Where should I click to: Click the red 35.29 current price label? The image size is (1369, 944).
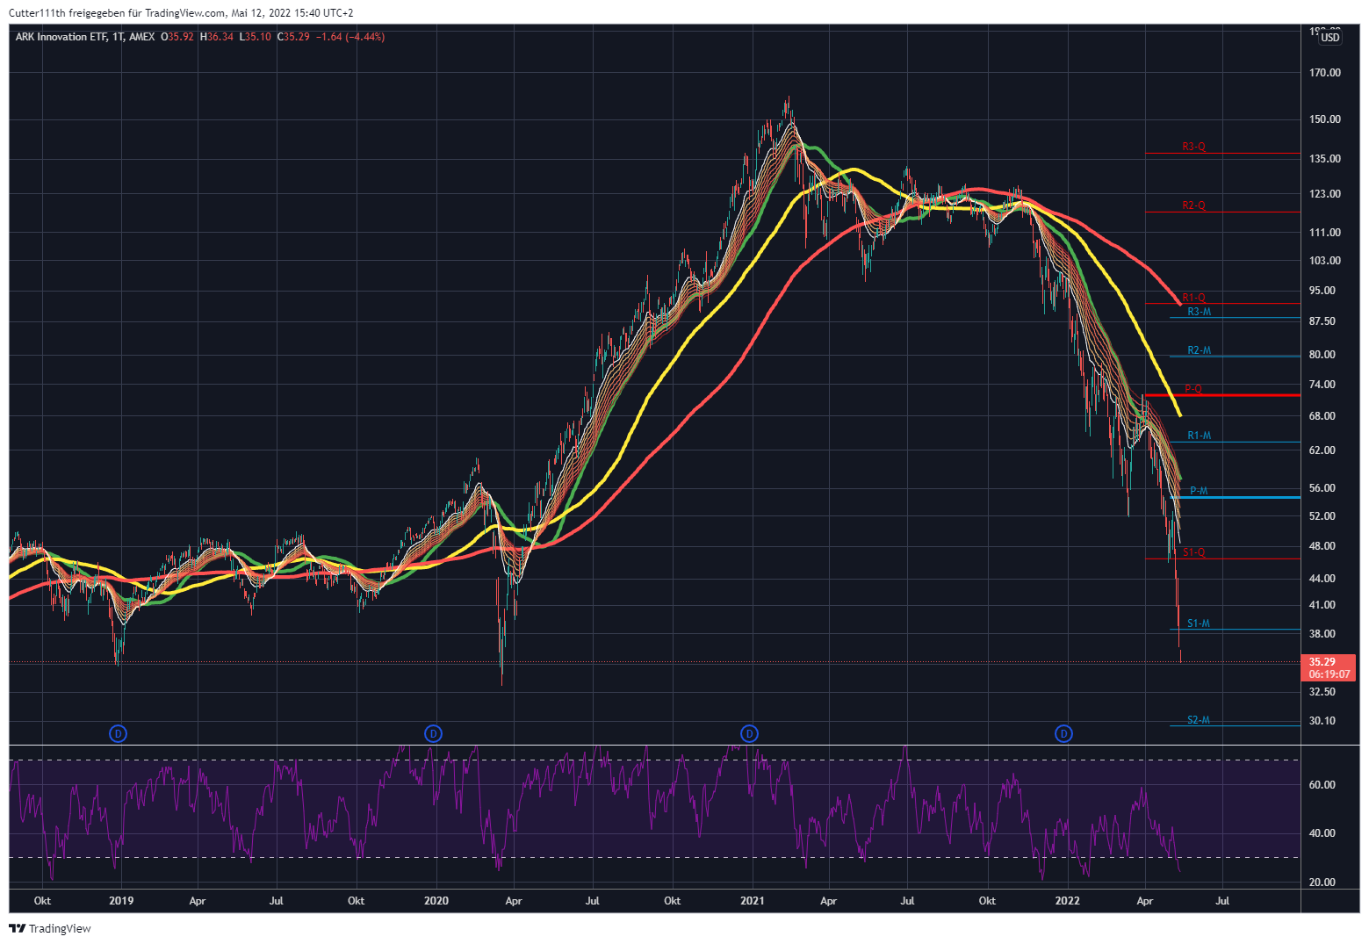click(1322, 662)
